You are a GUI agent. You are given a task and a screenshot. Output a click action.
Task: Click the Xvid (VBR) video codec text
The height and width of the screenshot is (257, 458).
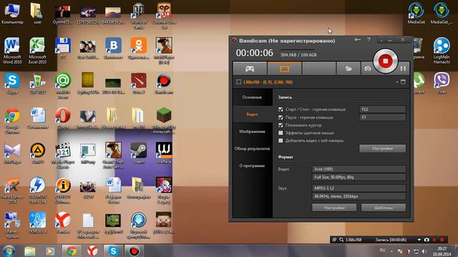[323, 169]
